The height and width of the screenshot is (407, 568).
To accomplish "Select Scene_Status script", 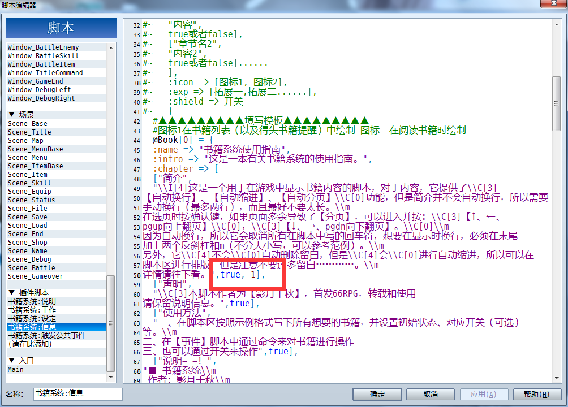I will pyautogui.click(x=57, y=200).
